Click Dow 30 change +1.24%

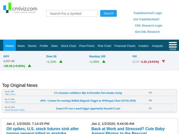(51, 62)
